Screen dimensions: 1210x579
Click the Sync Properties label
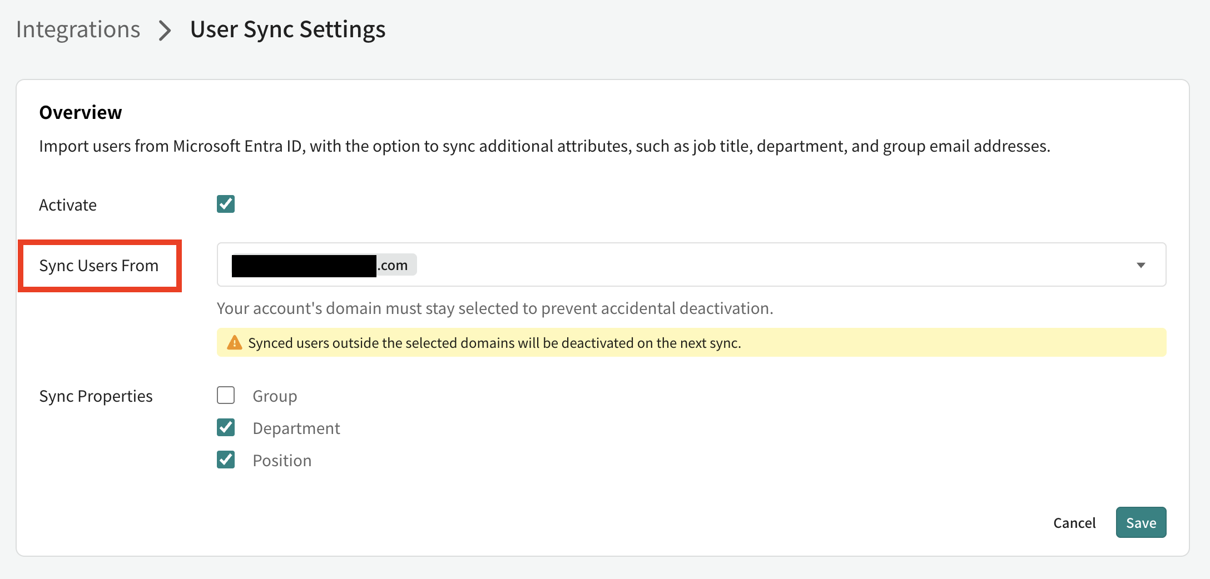(96, 396)
